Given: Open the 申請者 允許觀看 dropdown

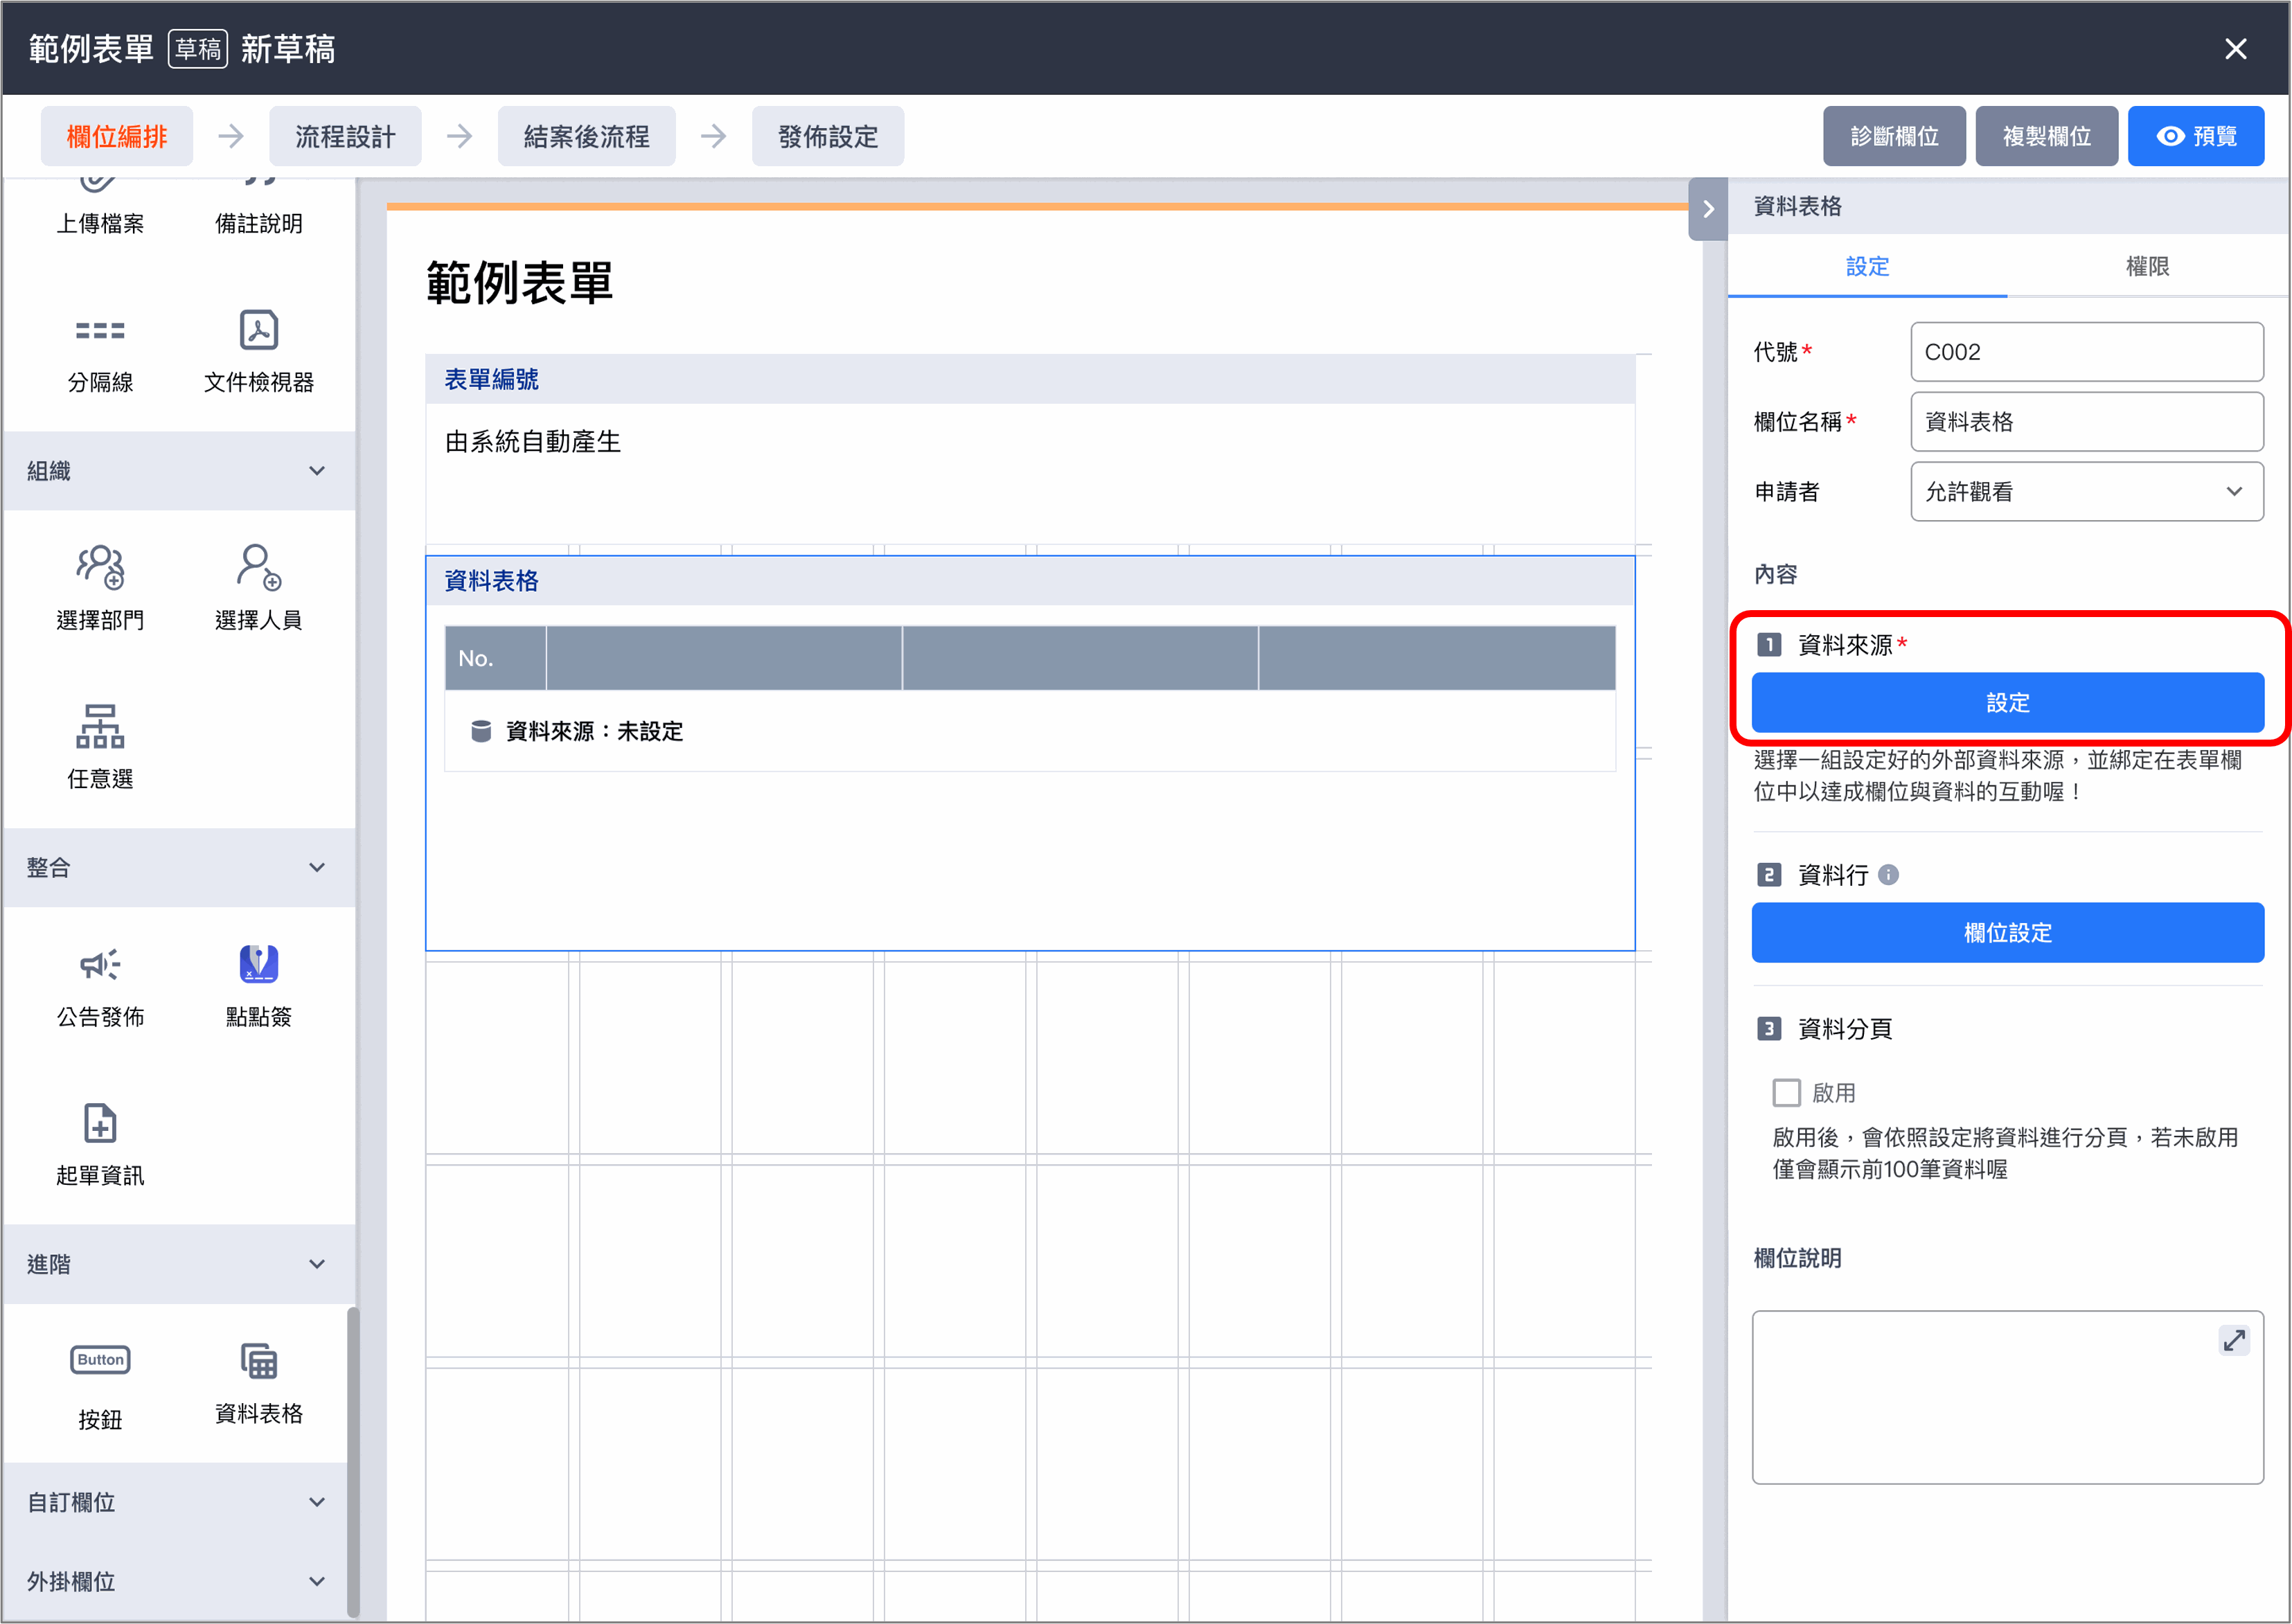Looking at the screenshot, I should [2087, 491].
